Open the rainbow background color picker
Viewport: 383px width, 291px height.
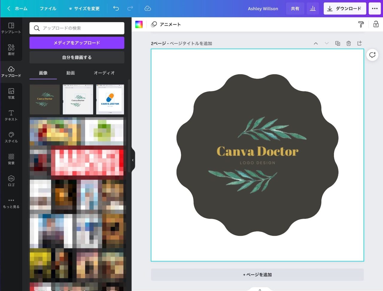point(139,24)
